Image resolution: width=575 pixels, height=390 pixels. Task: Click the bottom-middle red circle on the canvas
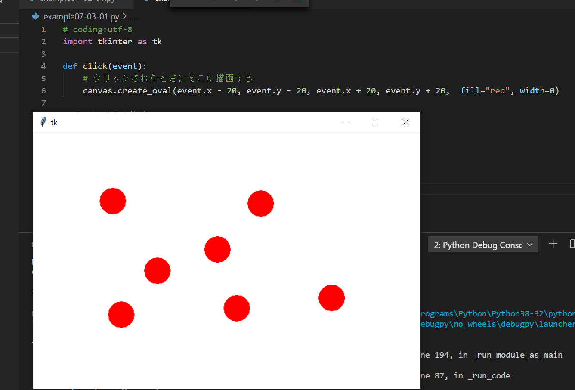(x=237, y=308)
